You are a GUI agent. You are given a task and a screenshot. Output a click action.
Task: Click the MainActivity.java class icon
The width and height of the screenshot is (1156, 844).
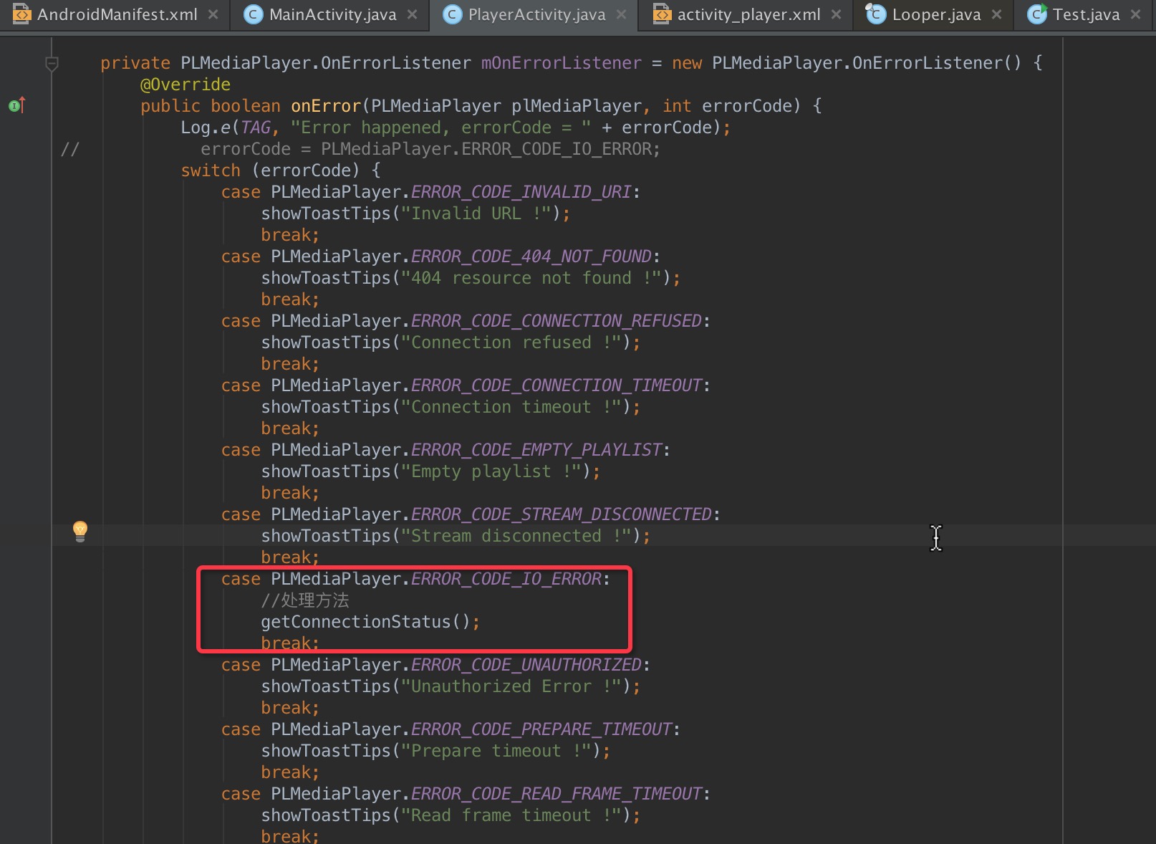pos(253,14)
